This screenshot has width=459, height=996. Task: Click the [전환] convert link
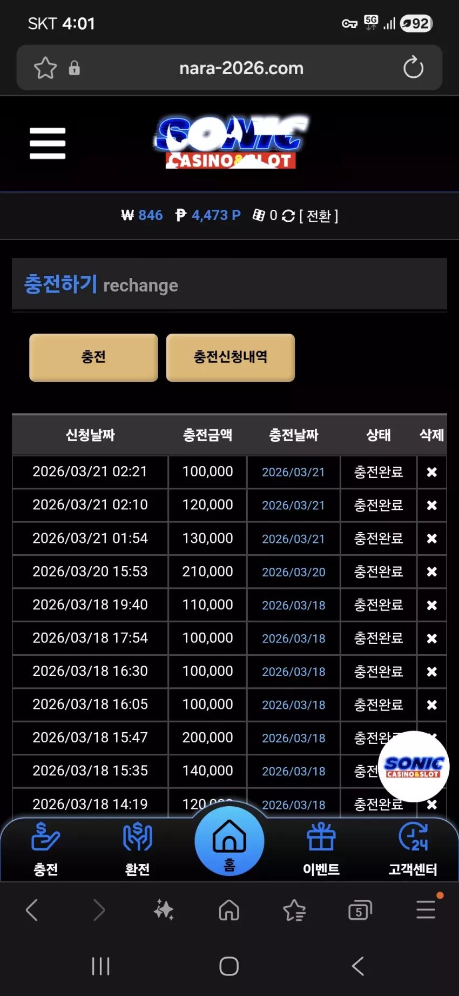[319, 216]
